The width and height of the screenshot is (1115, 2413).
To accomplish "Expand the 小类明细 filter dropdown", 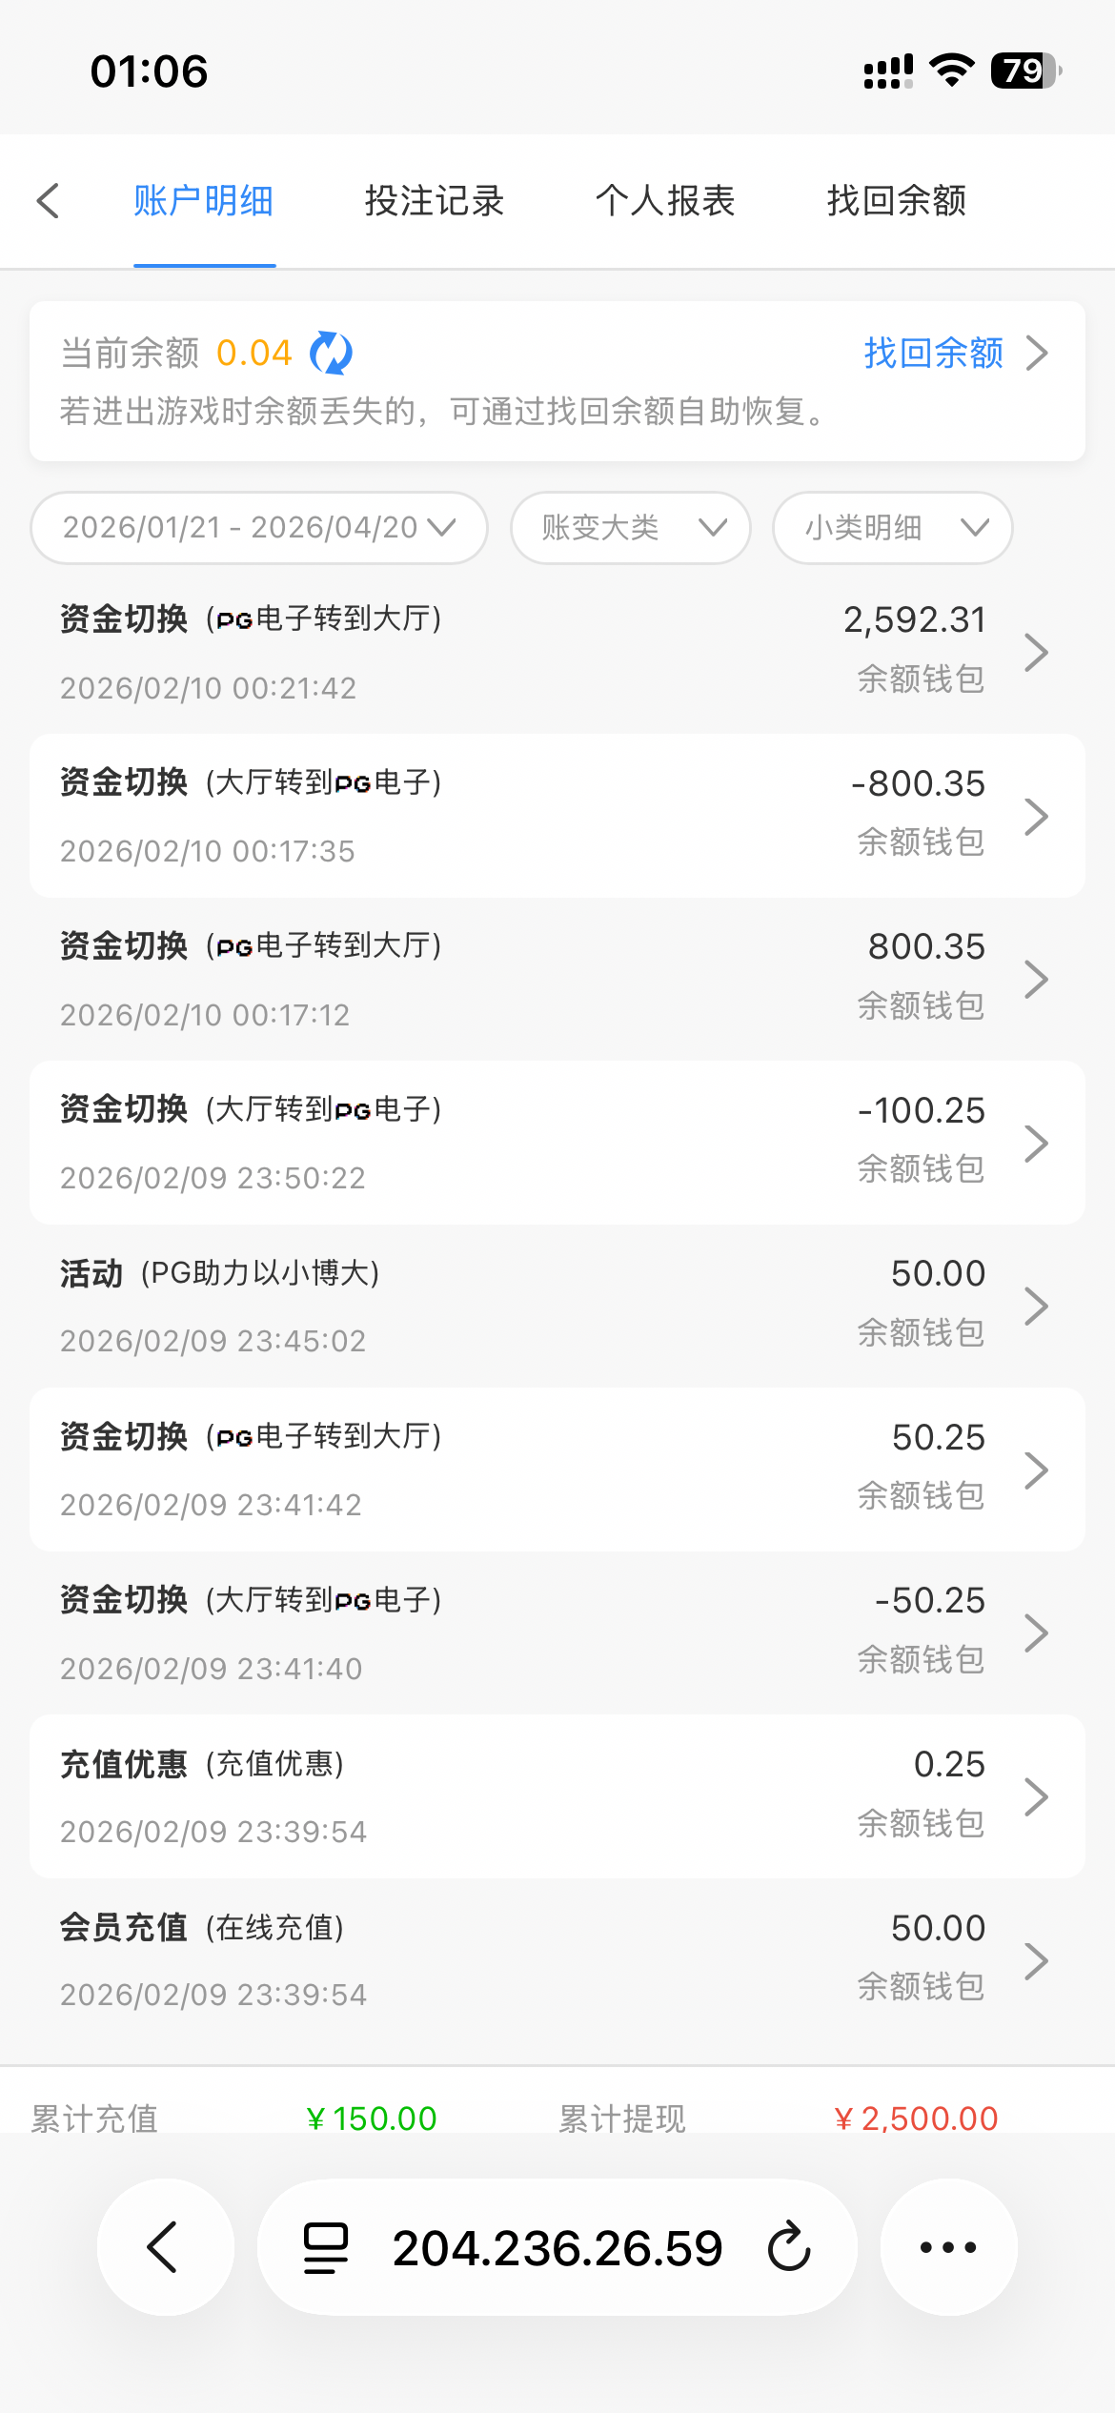I will pos(892,528).
